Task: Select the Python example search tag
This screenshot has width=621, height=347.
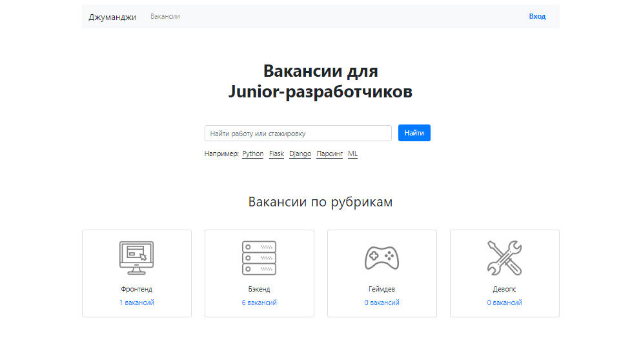Action: click(x=253, y=154)
